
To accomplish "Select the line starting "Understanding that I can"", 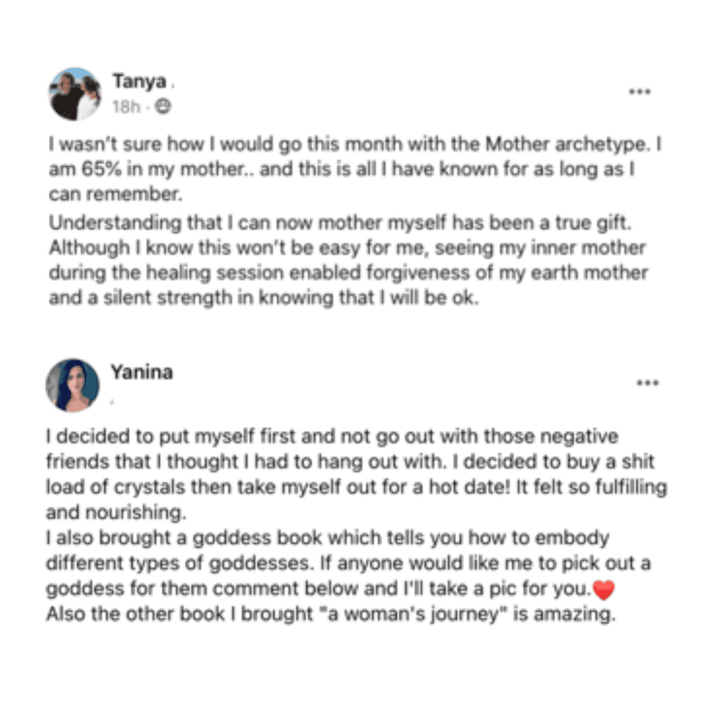I will point(340,223).
